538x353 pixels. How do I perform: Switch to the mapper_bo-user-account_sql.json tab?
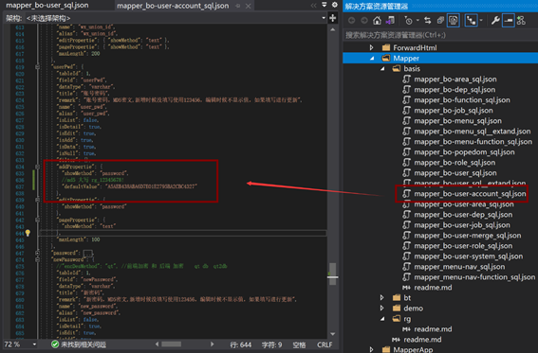[x=173, y=6]
